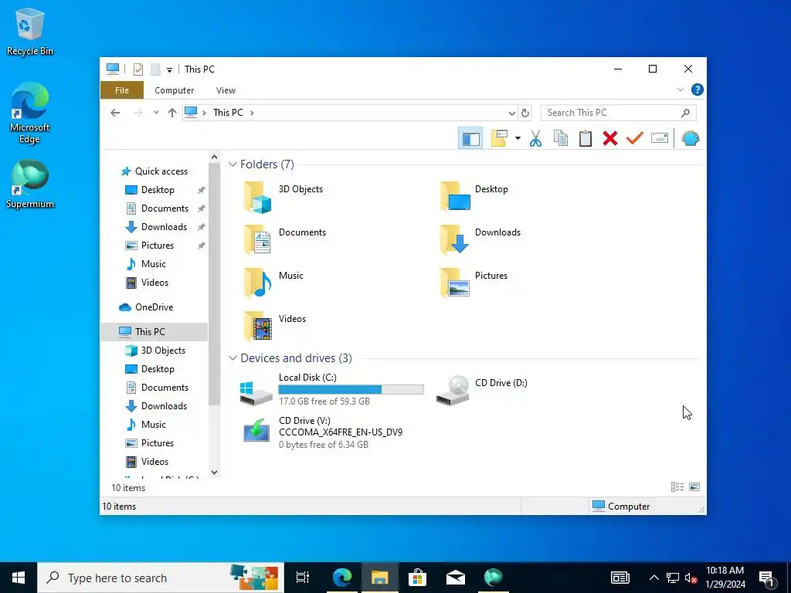Click the orange checkmark Properties icon

[x=635, y=137]
